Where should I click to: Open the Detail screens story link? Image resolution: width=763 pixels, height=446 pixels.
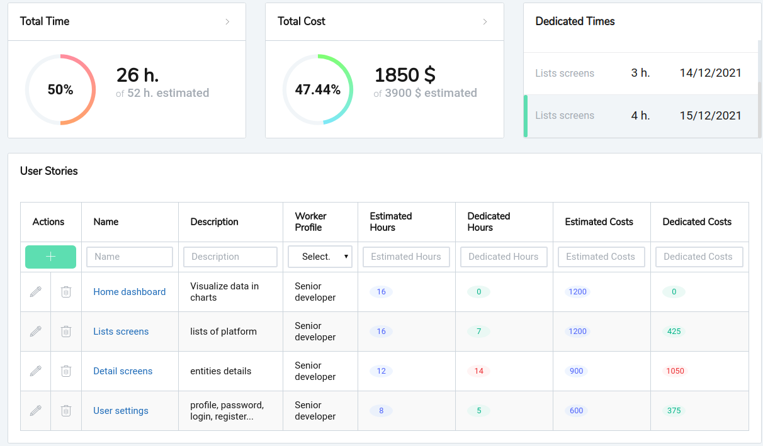pyautogui.click(x=123, y=371)
